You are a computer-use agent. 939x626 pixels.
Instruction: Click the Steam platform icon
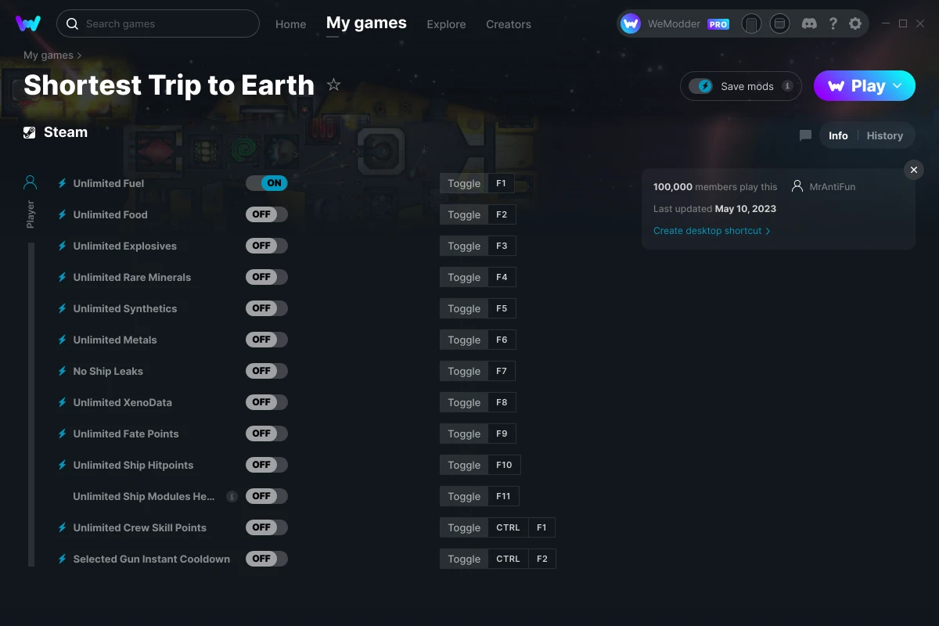tap(30, 132)
